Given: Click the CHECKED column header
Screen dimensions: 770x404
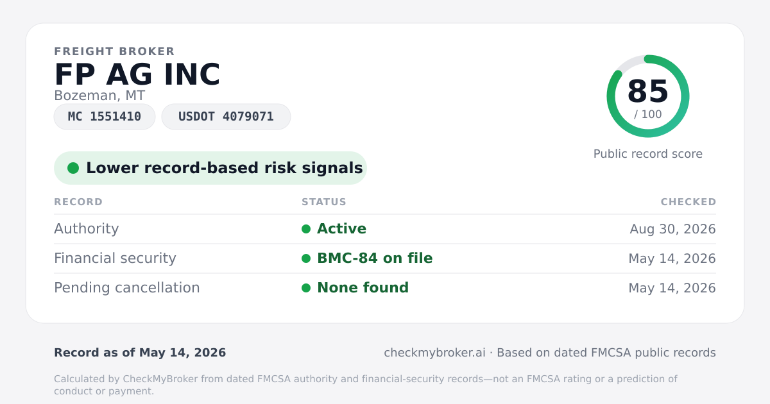Looking at the screenshot, I should pyautogui.click(x=689, y=202).
